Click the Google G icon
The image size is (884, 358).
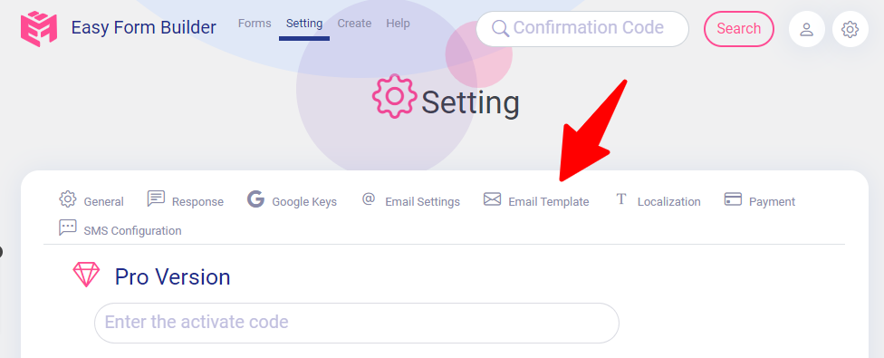click(x=256, y=199)
